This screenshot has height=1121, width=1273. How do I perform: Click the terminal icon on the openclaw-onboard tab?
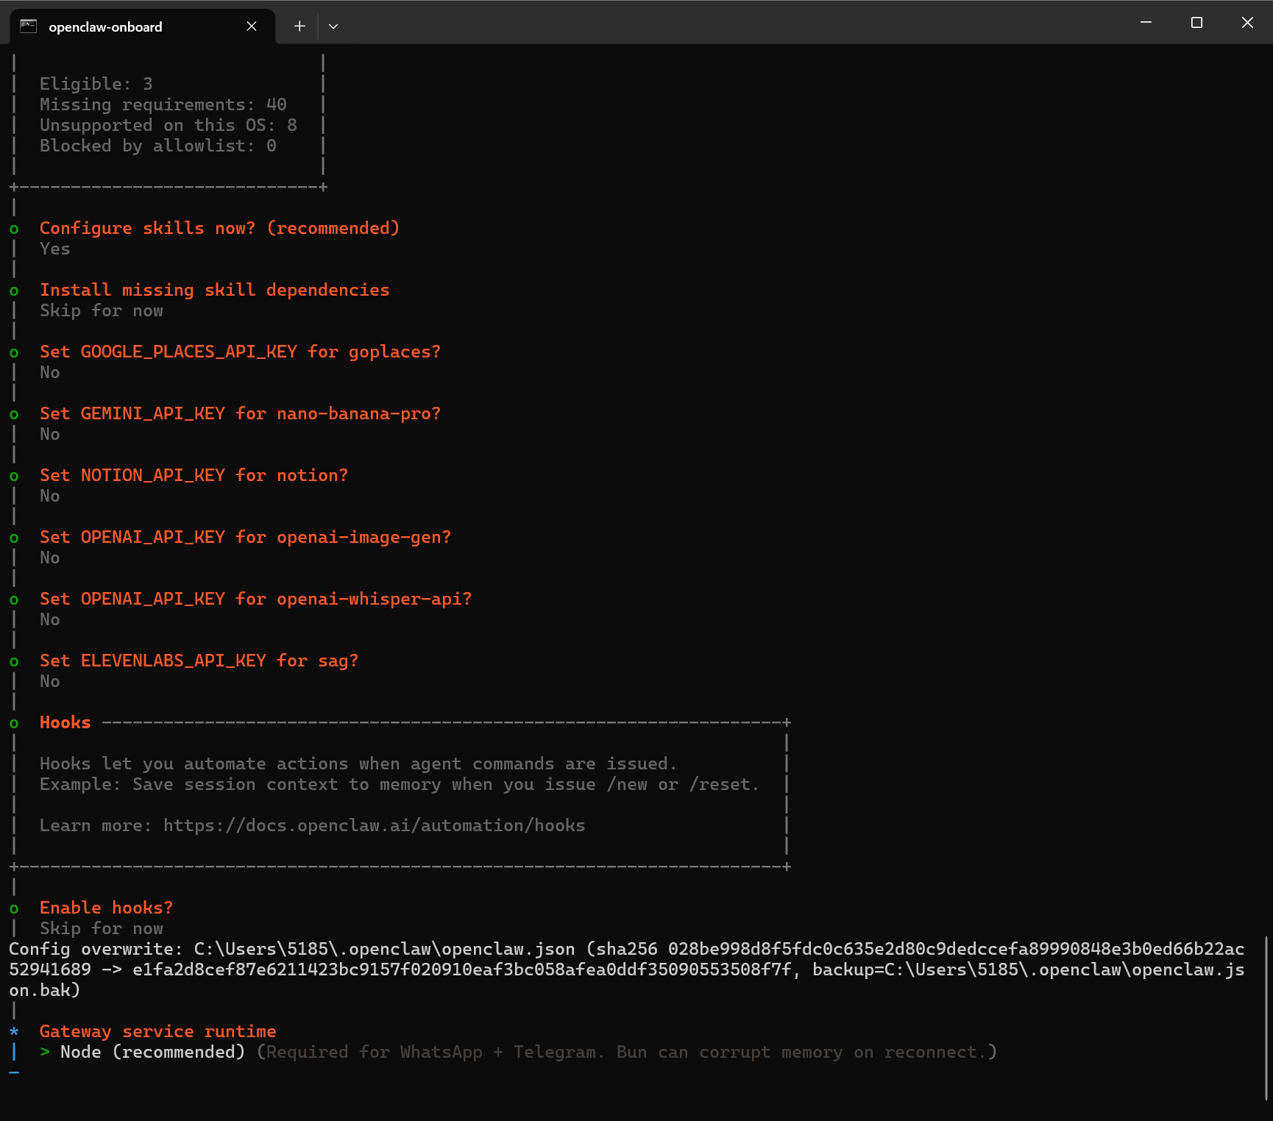click(x=28, y=26)
